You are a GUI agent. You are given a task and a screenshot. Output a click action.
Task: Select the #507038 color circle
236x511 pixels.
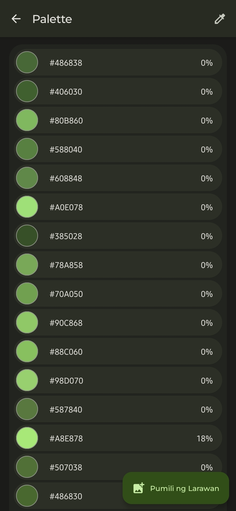pyautogui.click(x=27, y=467)
